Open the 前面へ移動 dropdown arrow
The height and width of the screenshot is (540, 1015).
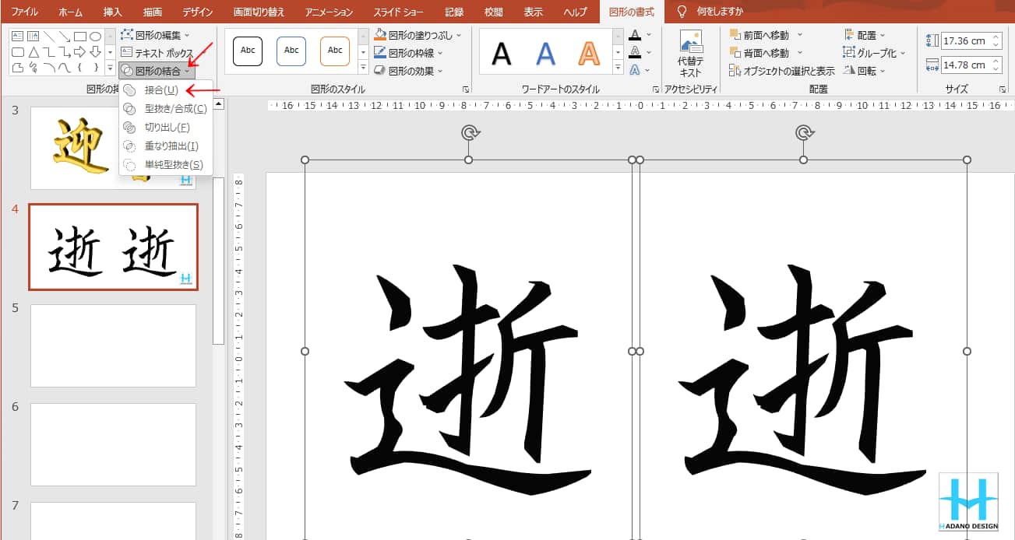pos(799,35)
